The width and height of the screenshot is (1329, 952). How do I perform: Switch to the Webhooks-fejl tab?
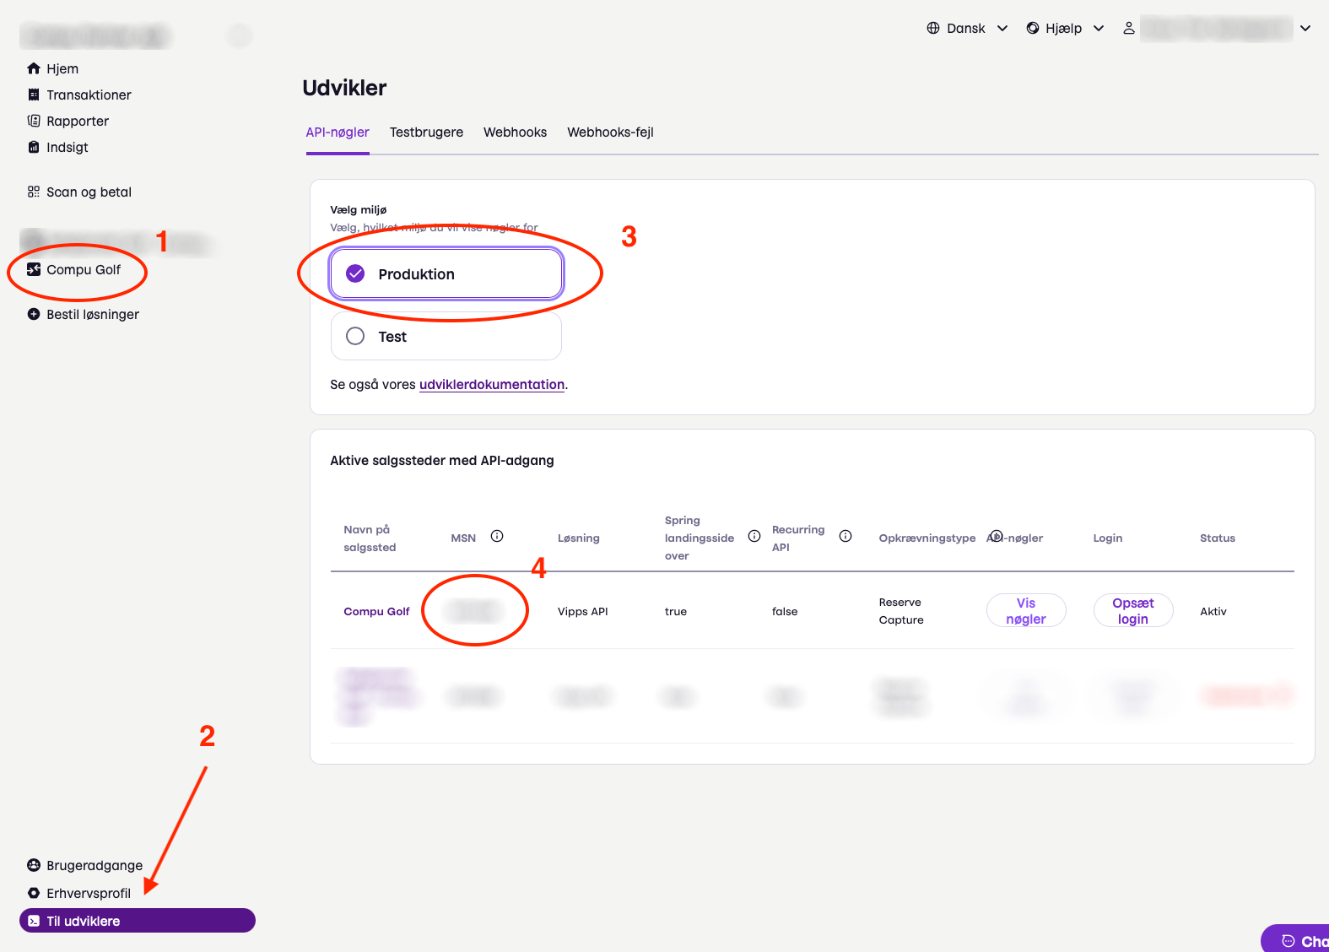point(610,133)
